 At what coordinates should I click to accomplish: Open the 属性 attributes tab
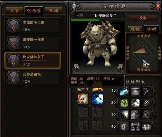(x=135, y=29)
